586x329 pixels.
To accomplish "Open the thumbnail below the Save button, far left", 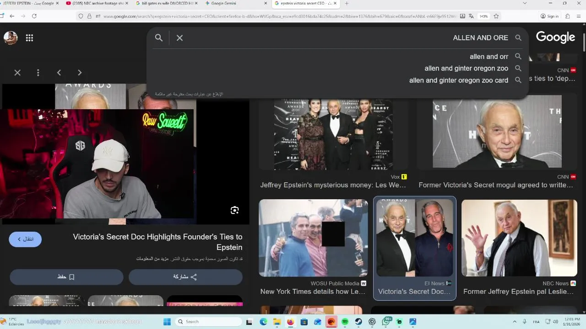I will [x=46, y=301].
